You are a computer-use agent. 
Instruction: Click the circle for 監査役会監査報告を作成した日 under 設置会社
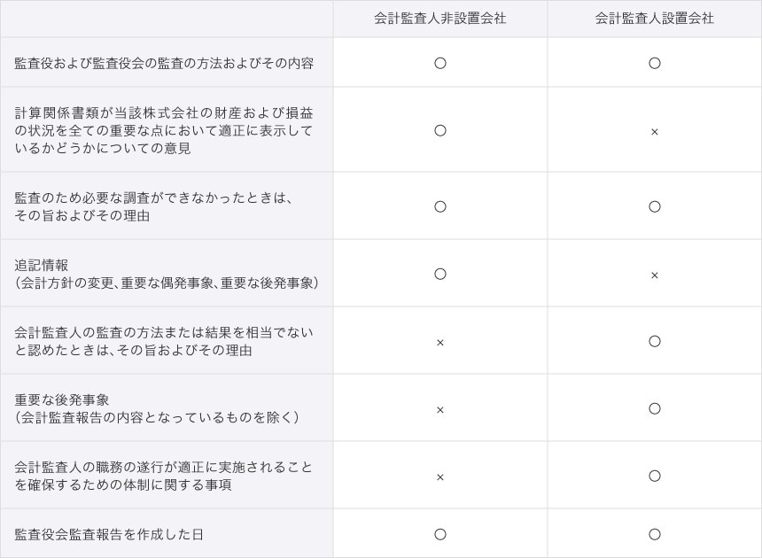coord(654,534)
